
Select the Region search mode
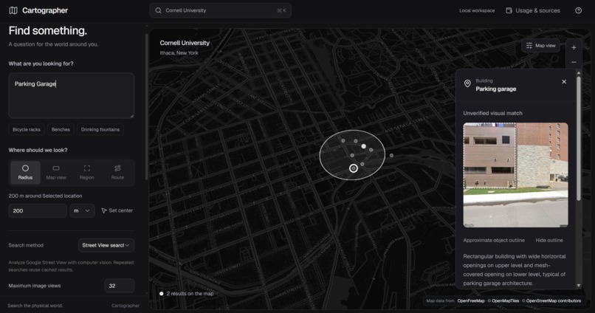click(87, 173)
